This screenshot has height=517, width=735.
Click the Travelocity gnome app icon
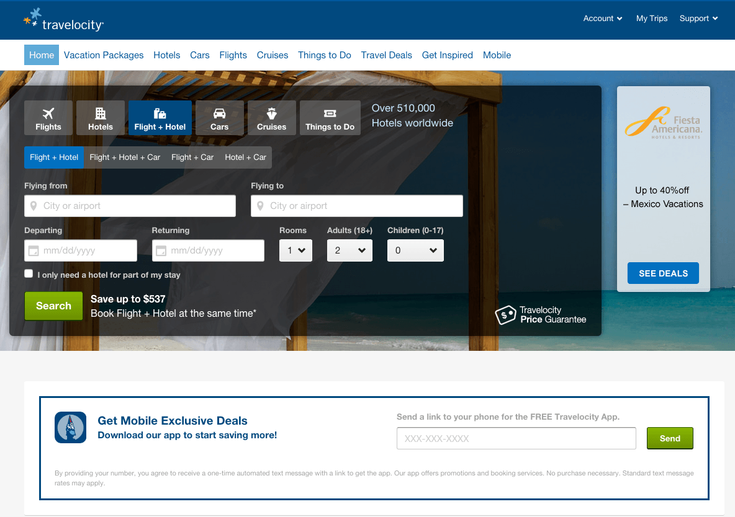[x=70, y=428]
